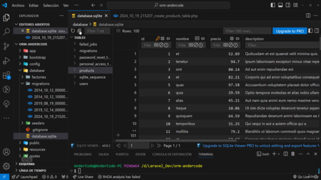321x180 pixels.
Task: Show additional activity bar views ellipsis
Action: click(7, 118)
